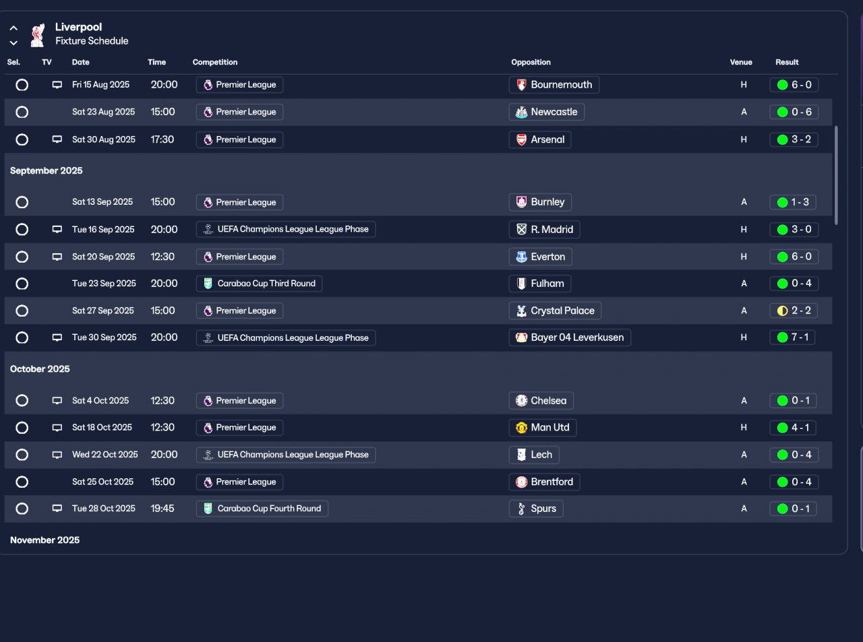Click the fixture list vertical scrollbar
The width and height of the screenshot is (863, 642).
pos(837,175)
